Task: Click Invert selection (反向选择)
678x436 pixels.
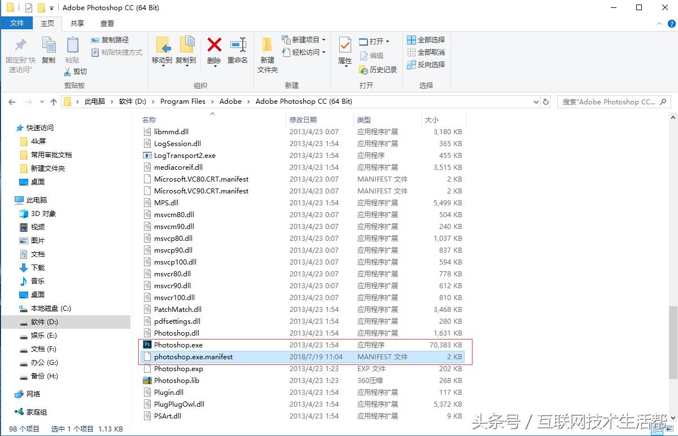Action: (x=426, y=65)
